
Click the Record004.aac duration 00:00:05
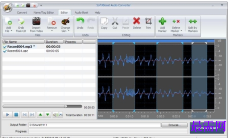click(x=53, y=51)
